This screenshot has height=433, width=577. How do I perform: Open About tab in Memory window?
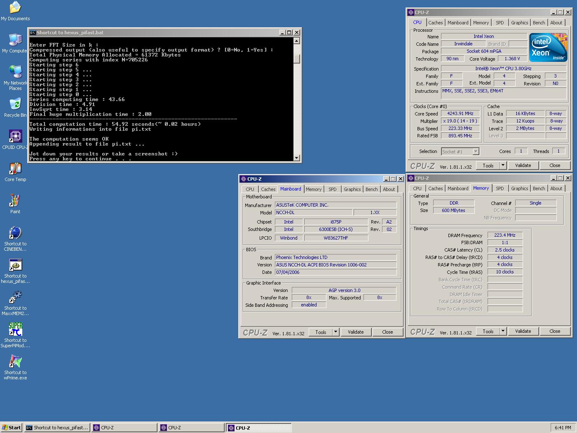pos(556,188)
